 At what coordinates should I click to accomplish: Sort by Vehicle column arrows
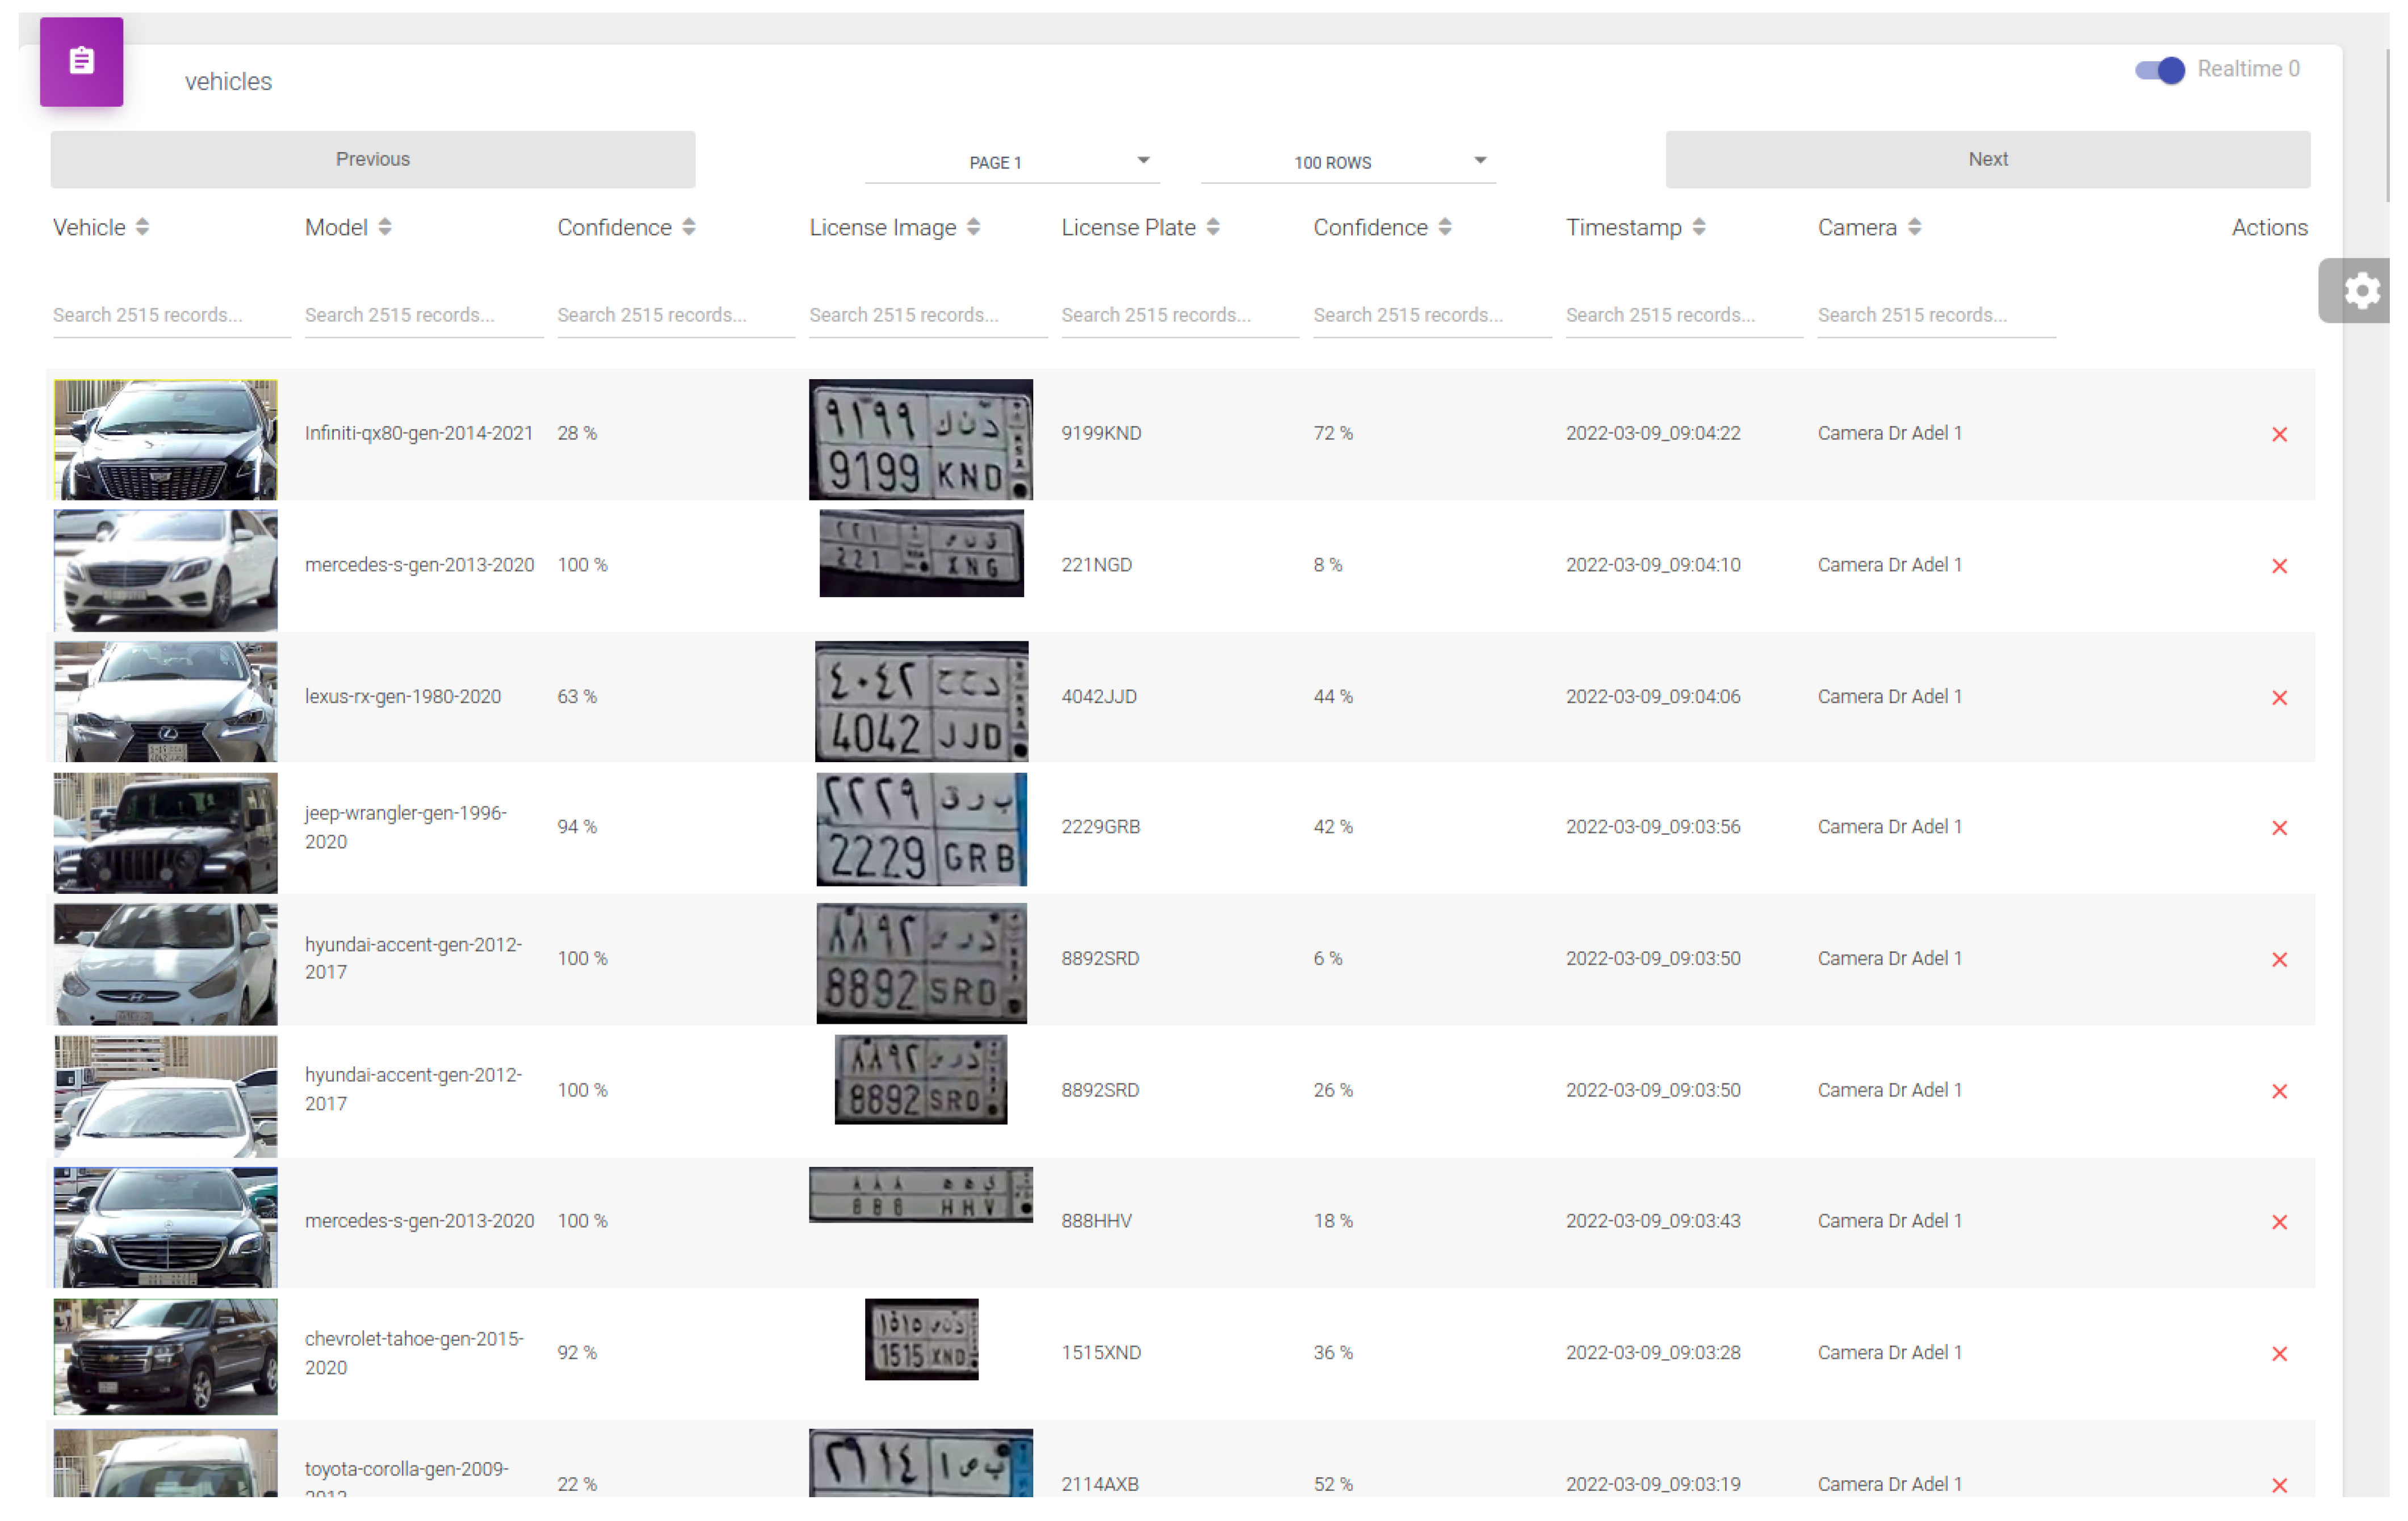(x=142, y=228)
